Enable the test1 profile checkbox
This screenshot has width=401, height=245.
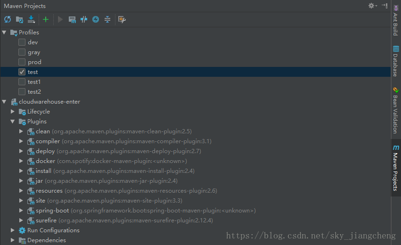[x=22, y=82]
